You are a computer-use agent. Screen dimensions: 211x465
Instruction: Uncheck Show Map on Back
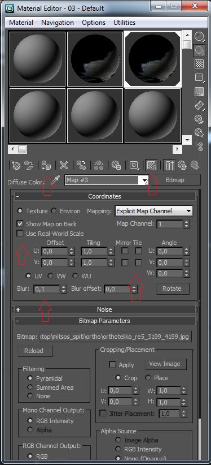point(20,223)
